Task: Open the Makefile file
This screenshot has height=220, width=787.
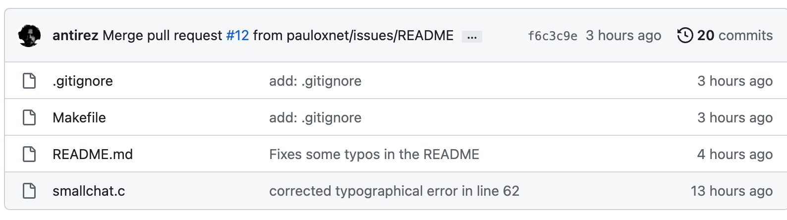Action: click(x=79, y=118)
